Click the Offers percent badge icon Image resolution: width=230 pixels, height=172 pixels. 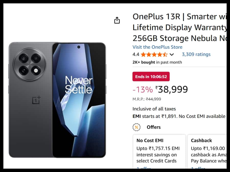[136, 127]
